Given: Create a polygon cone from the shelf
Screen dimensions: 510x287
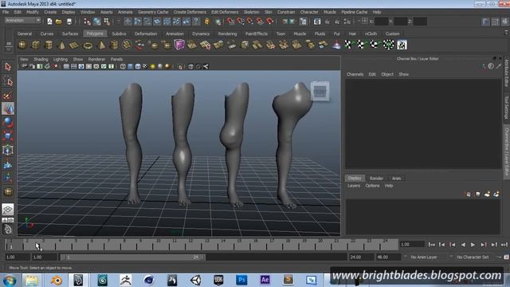Looking at the screenshot, I should tap(61, 45).
